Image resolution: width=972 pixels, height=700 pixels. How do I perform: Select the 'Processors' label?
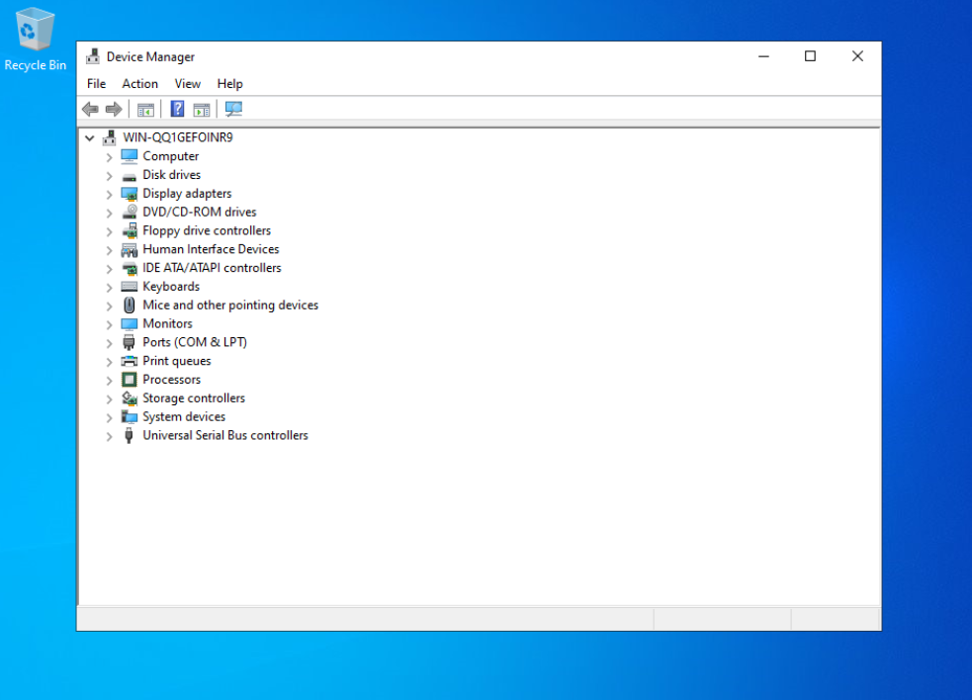coord(172,380)
